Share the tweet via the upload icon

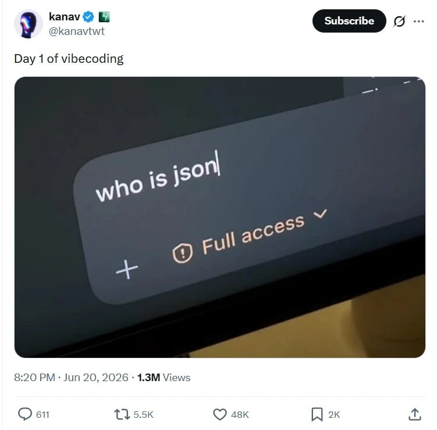(x=415, y=414)
